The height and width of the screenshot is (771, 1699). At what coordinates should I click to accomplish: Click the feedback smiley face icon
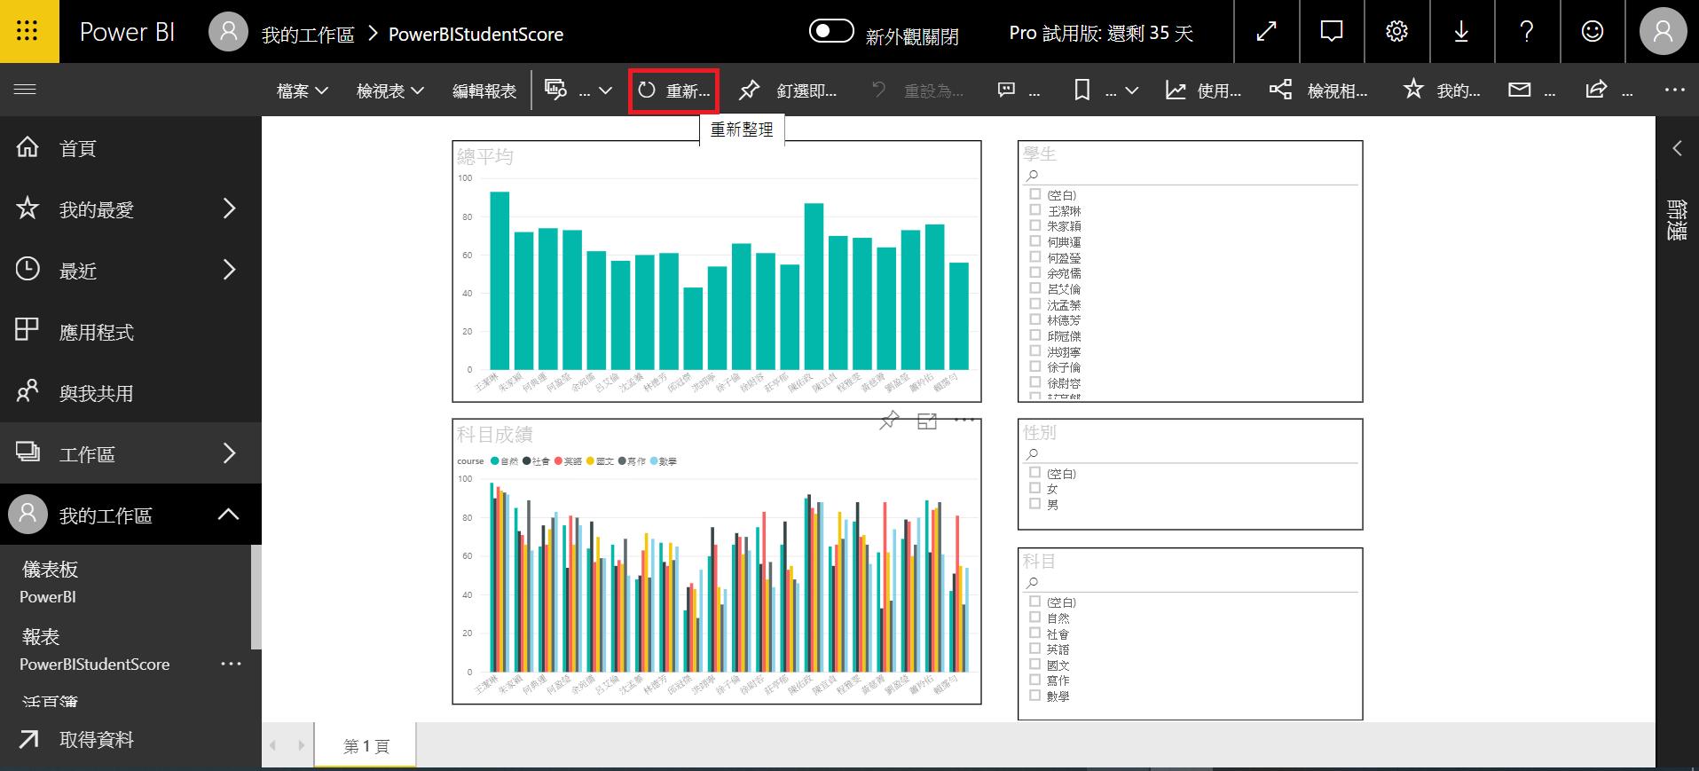click(x=1592, y=32)
